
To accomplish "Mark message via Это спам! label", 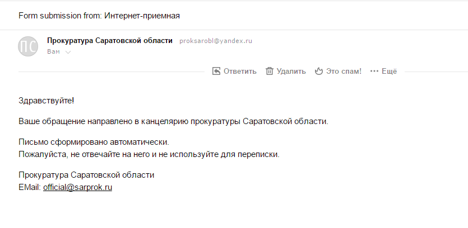I will tap(344, 71).
